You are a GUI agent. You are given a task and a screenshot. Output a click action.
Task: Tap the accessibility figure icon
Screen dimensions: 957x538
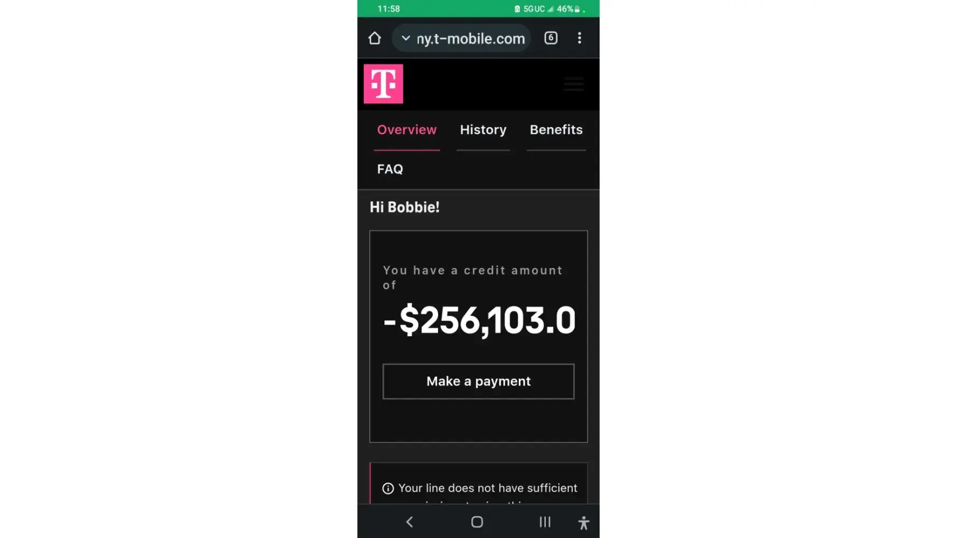click(x=583, y=522)
